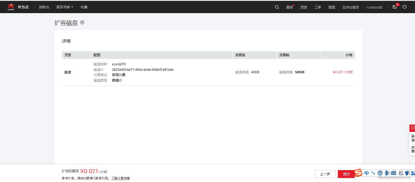This screenshot has height=182, width=415.
Task: Open the 资源 resources menu
Action: tap(303, 7)
